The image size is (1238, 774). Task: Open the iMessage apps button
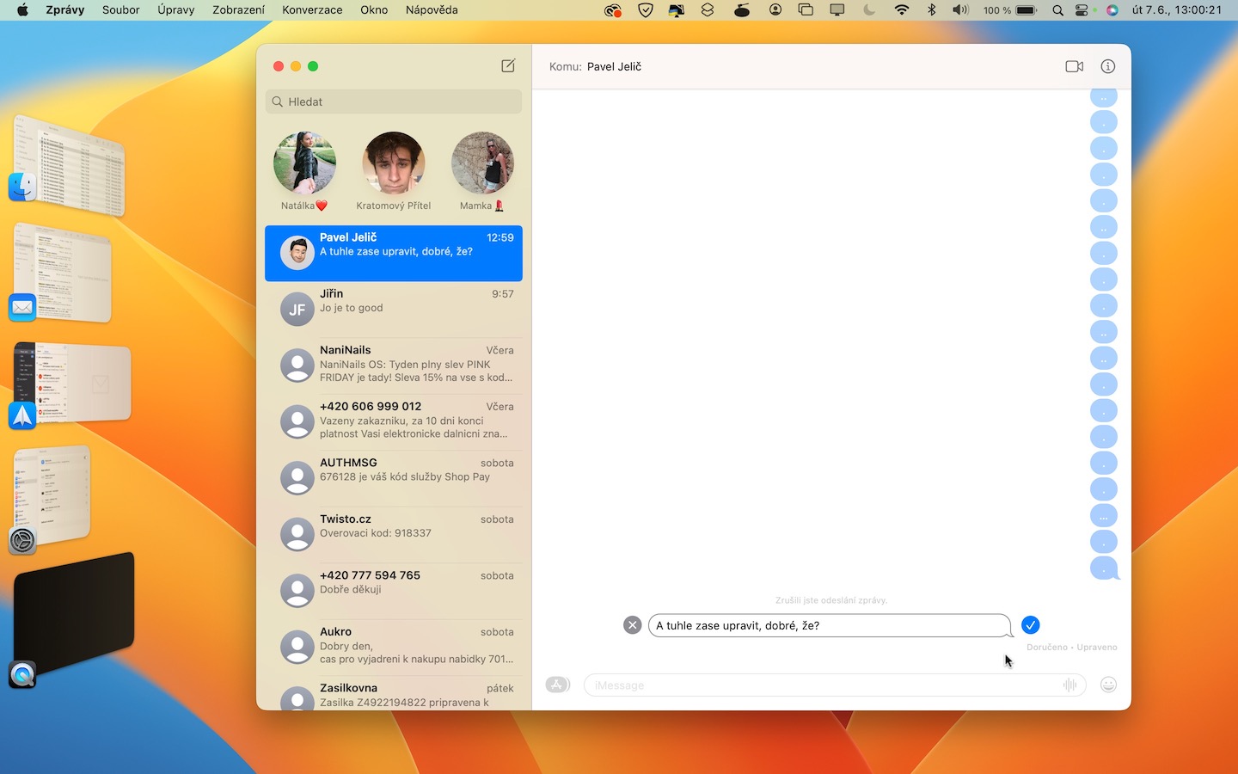click(x=557, y=685)
